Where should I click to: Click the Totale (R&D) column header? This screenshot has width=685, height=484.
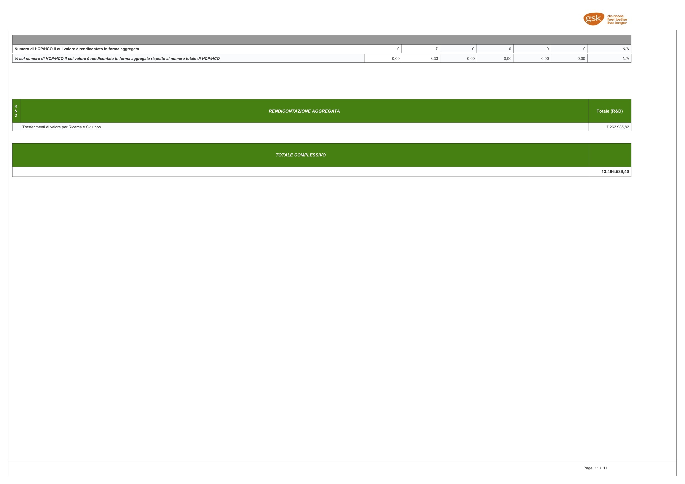pos(609,111)
